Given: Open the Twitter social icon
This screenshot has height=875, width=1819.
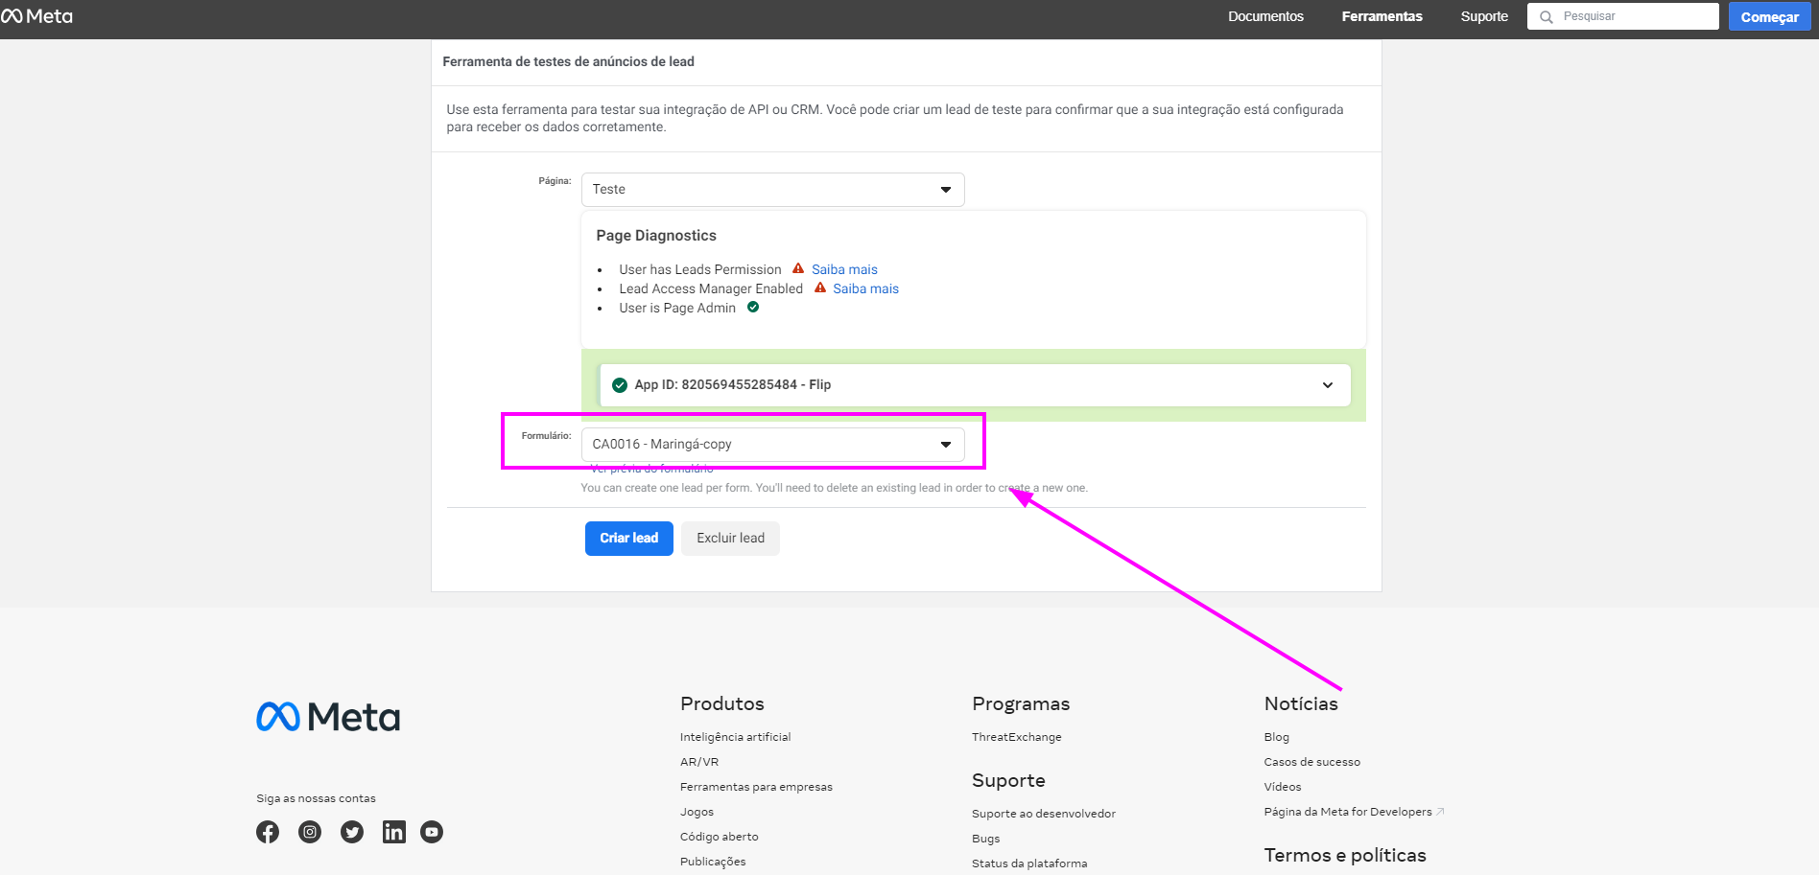Looking at the screenshot, I should pos(352,832).
